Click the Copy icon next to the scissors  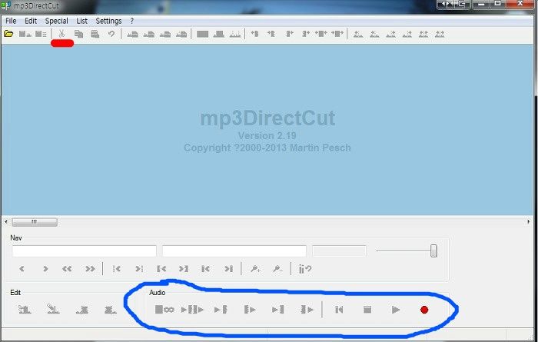pyautogui.click(x=79, y=34)
